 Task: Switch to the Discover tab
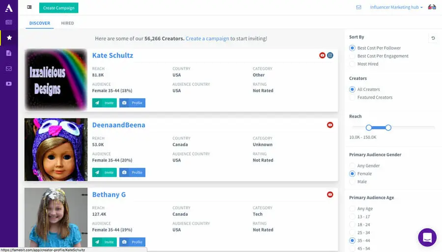(40, 23)
